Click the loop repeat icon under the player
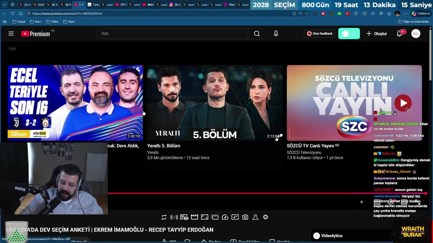This screenshot has height=243, width=433. pos(164,217)
